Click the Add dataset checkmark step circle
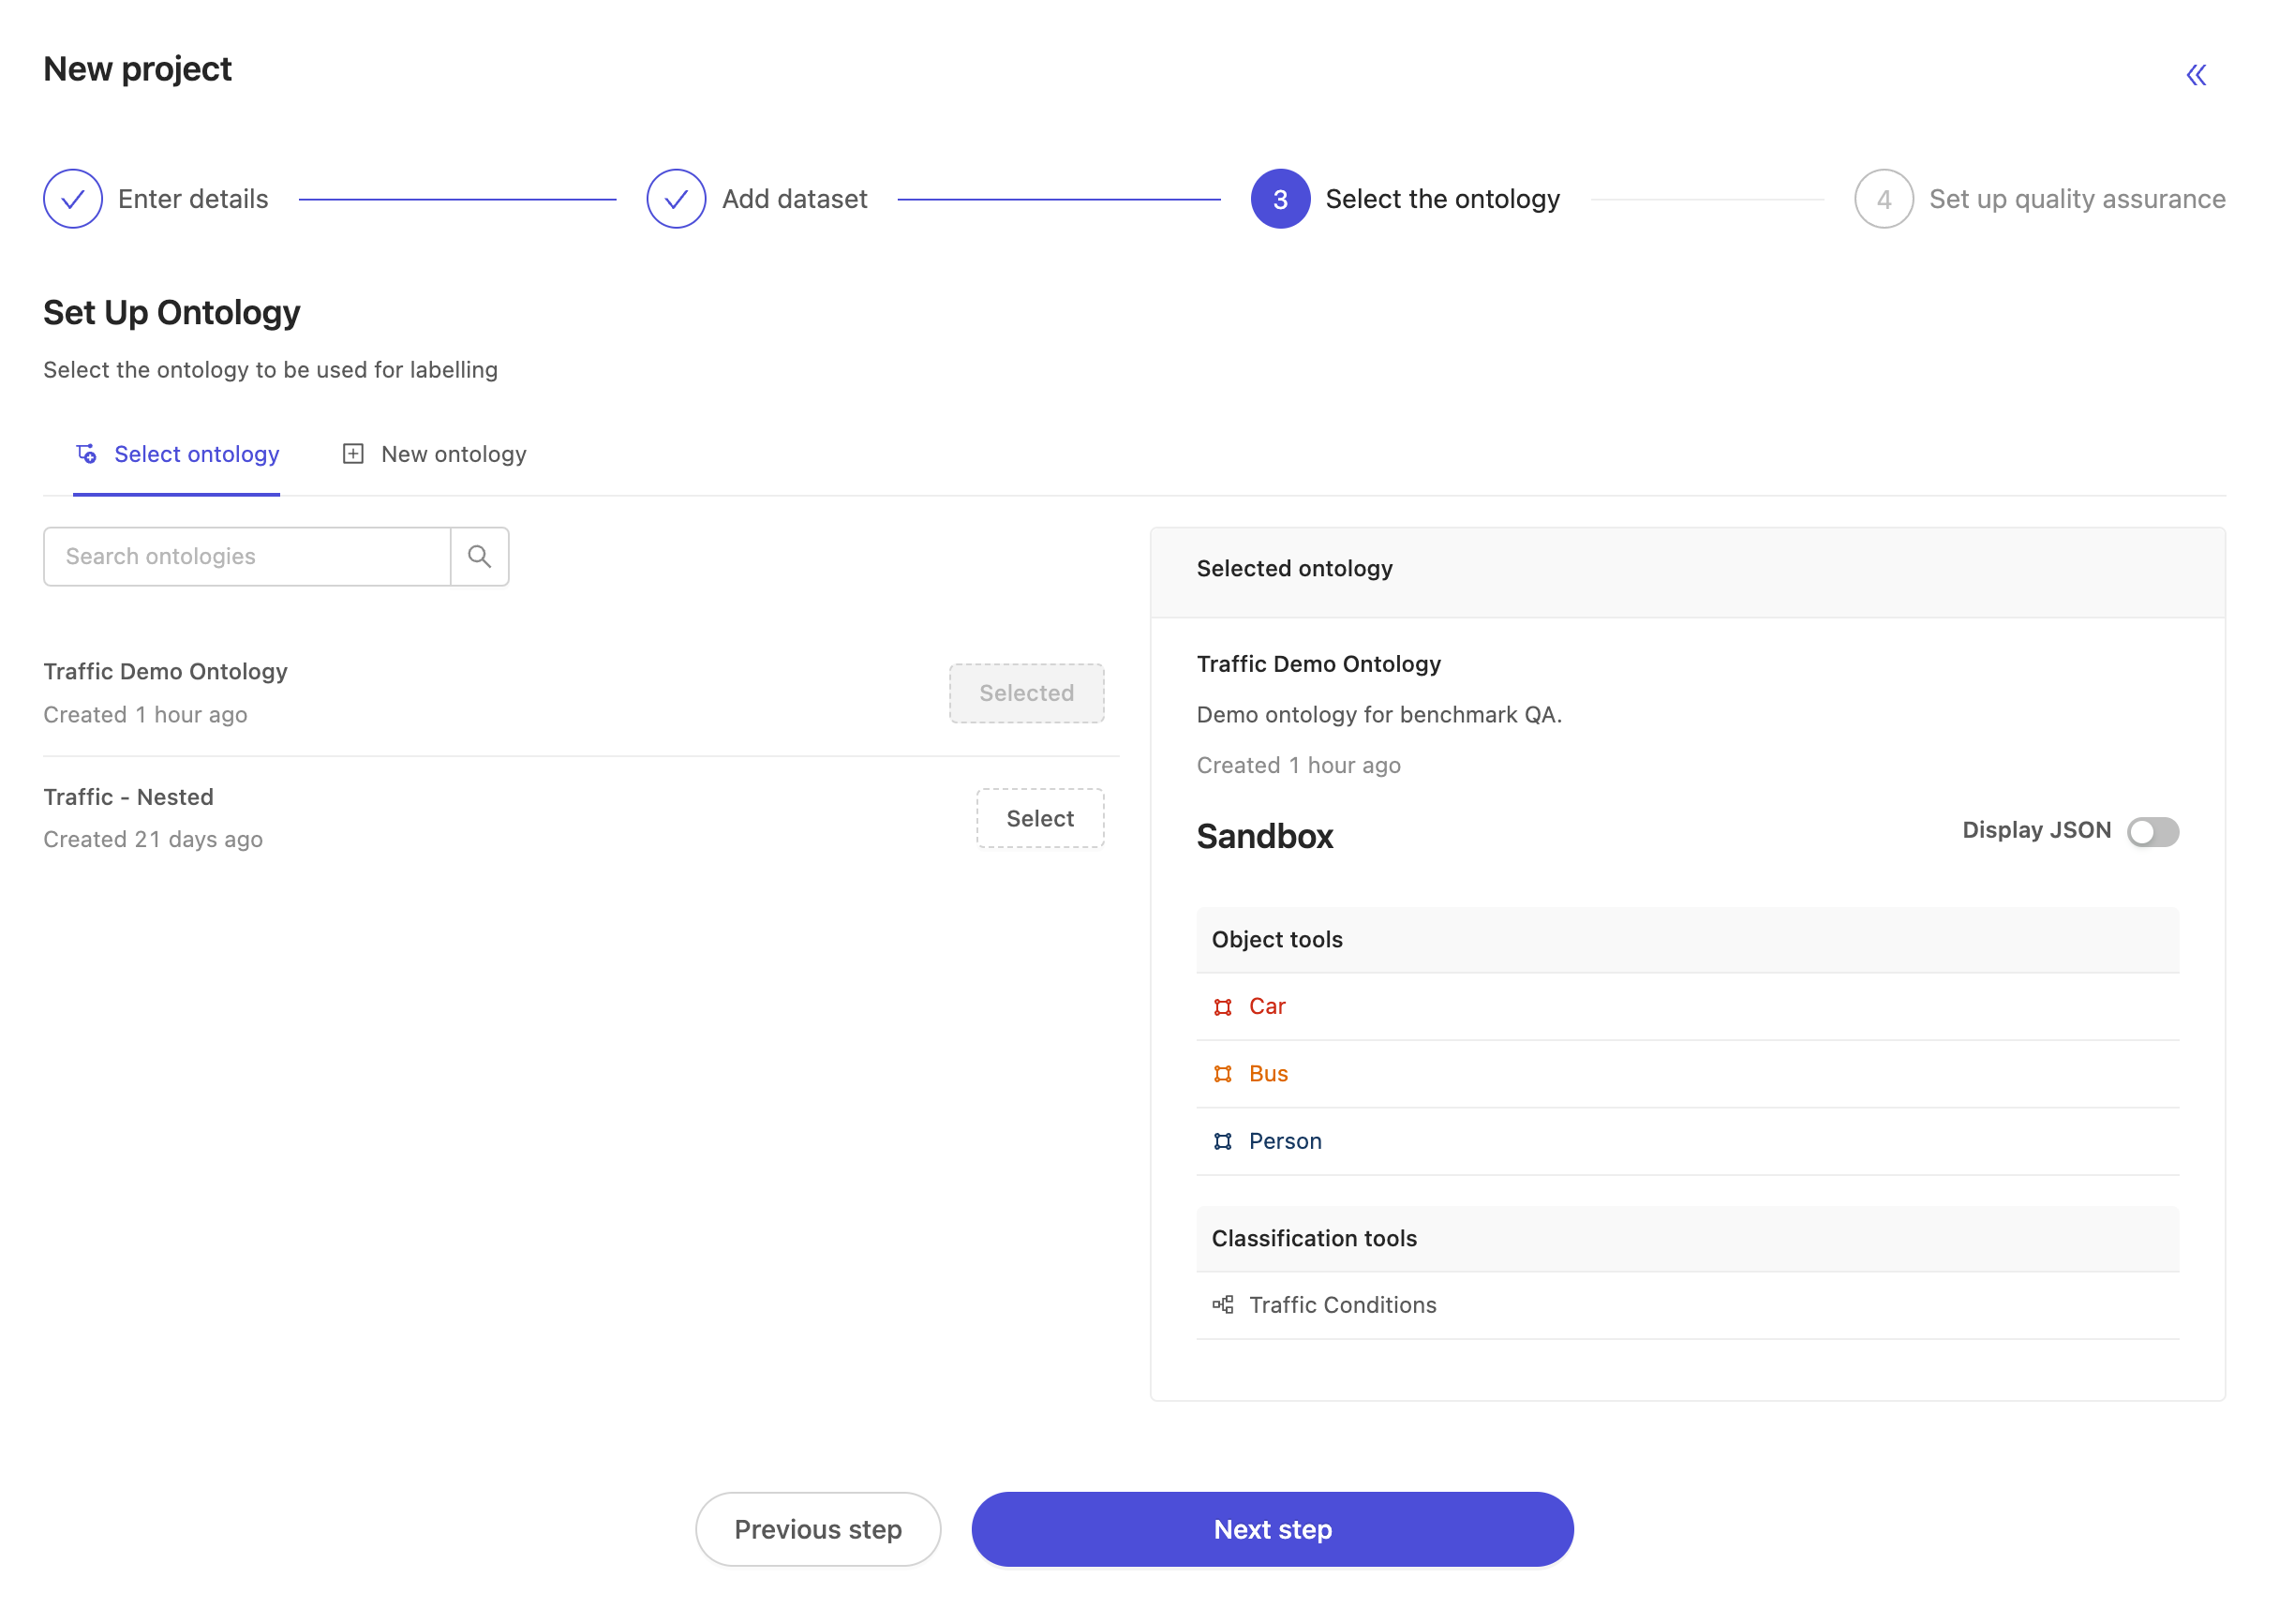Screen dimensions: 2279x1608 tap(676, 199)
